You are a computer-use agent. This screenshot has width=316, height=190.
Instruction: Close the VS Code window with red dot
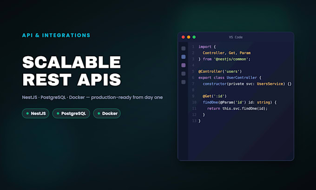[183, 37]
